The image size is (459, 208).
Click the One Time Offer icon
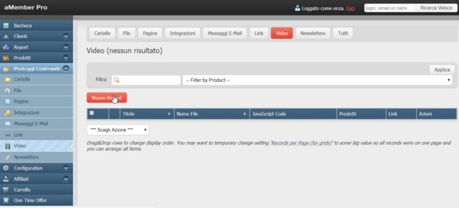click(x=6, y=200)
